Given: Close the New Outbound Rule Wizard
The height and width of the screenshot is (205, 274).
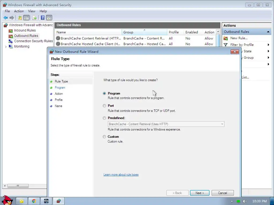Looking at the screenshot, I should (235, 52).
